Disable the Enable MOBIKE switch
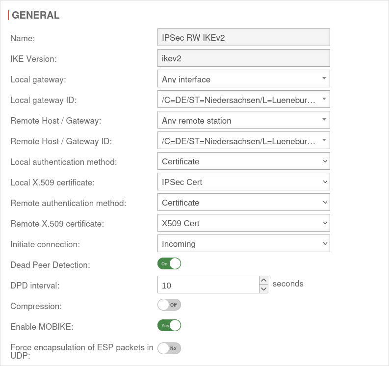 pos(169,325)
